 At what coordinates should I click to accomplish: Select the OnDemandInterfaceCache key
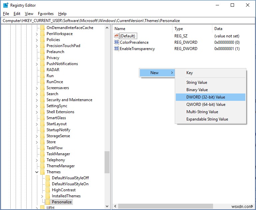tap(70, 28)
